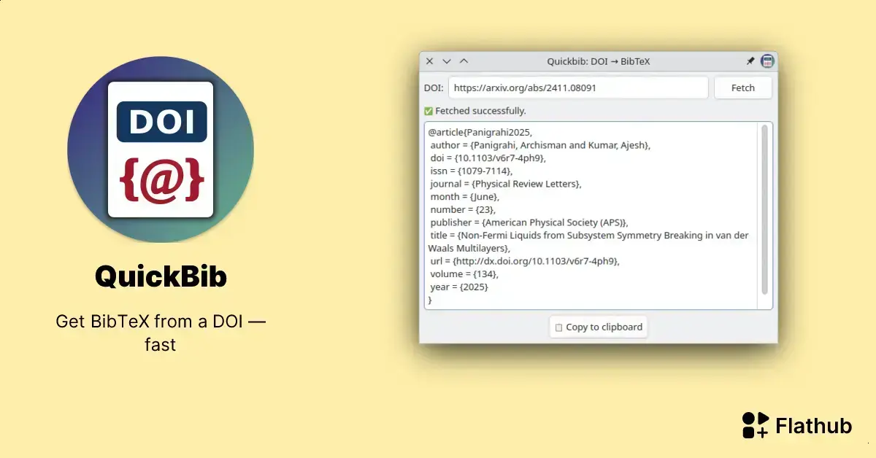Click the DOI input field
The width and height of the screenshot is (876, 458).
578,88
